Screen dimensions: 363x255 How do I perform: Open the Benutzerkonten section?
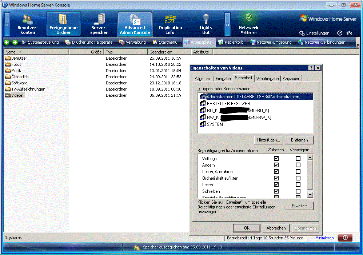click(x=28, y=24)
